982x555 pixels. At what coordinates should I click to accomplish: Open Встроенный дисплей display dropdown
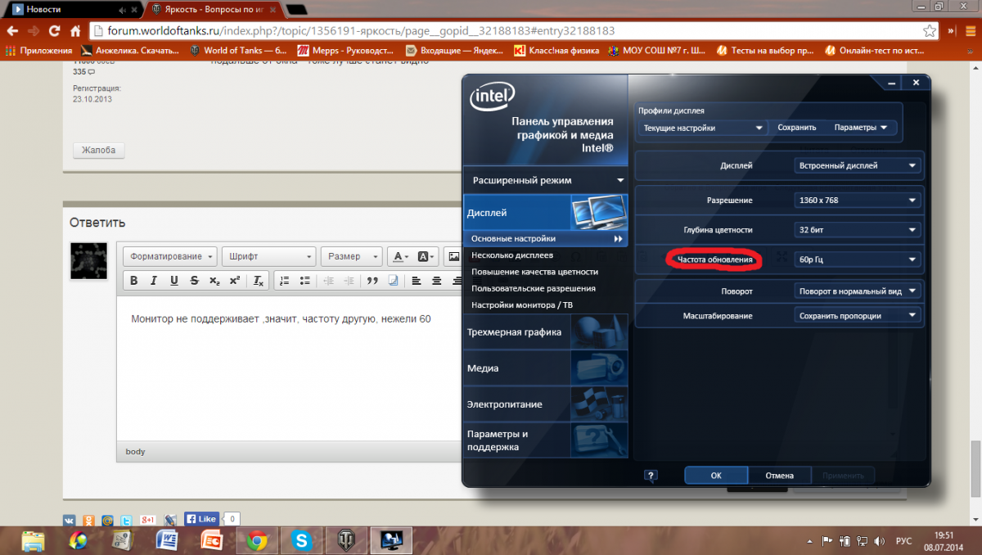click(858, 165)
